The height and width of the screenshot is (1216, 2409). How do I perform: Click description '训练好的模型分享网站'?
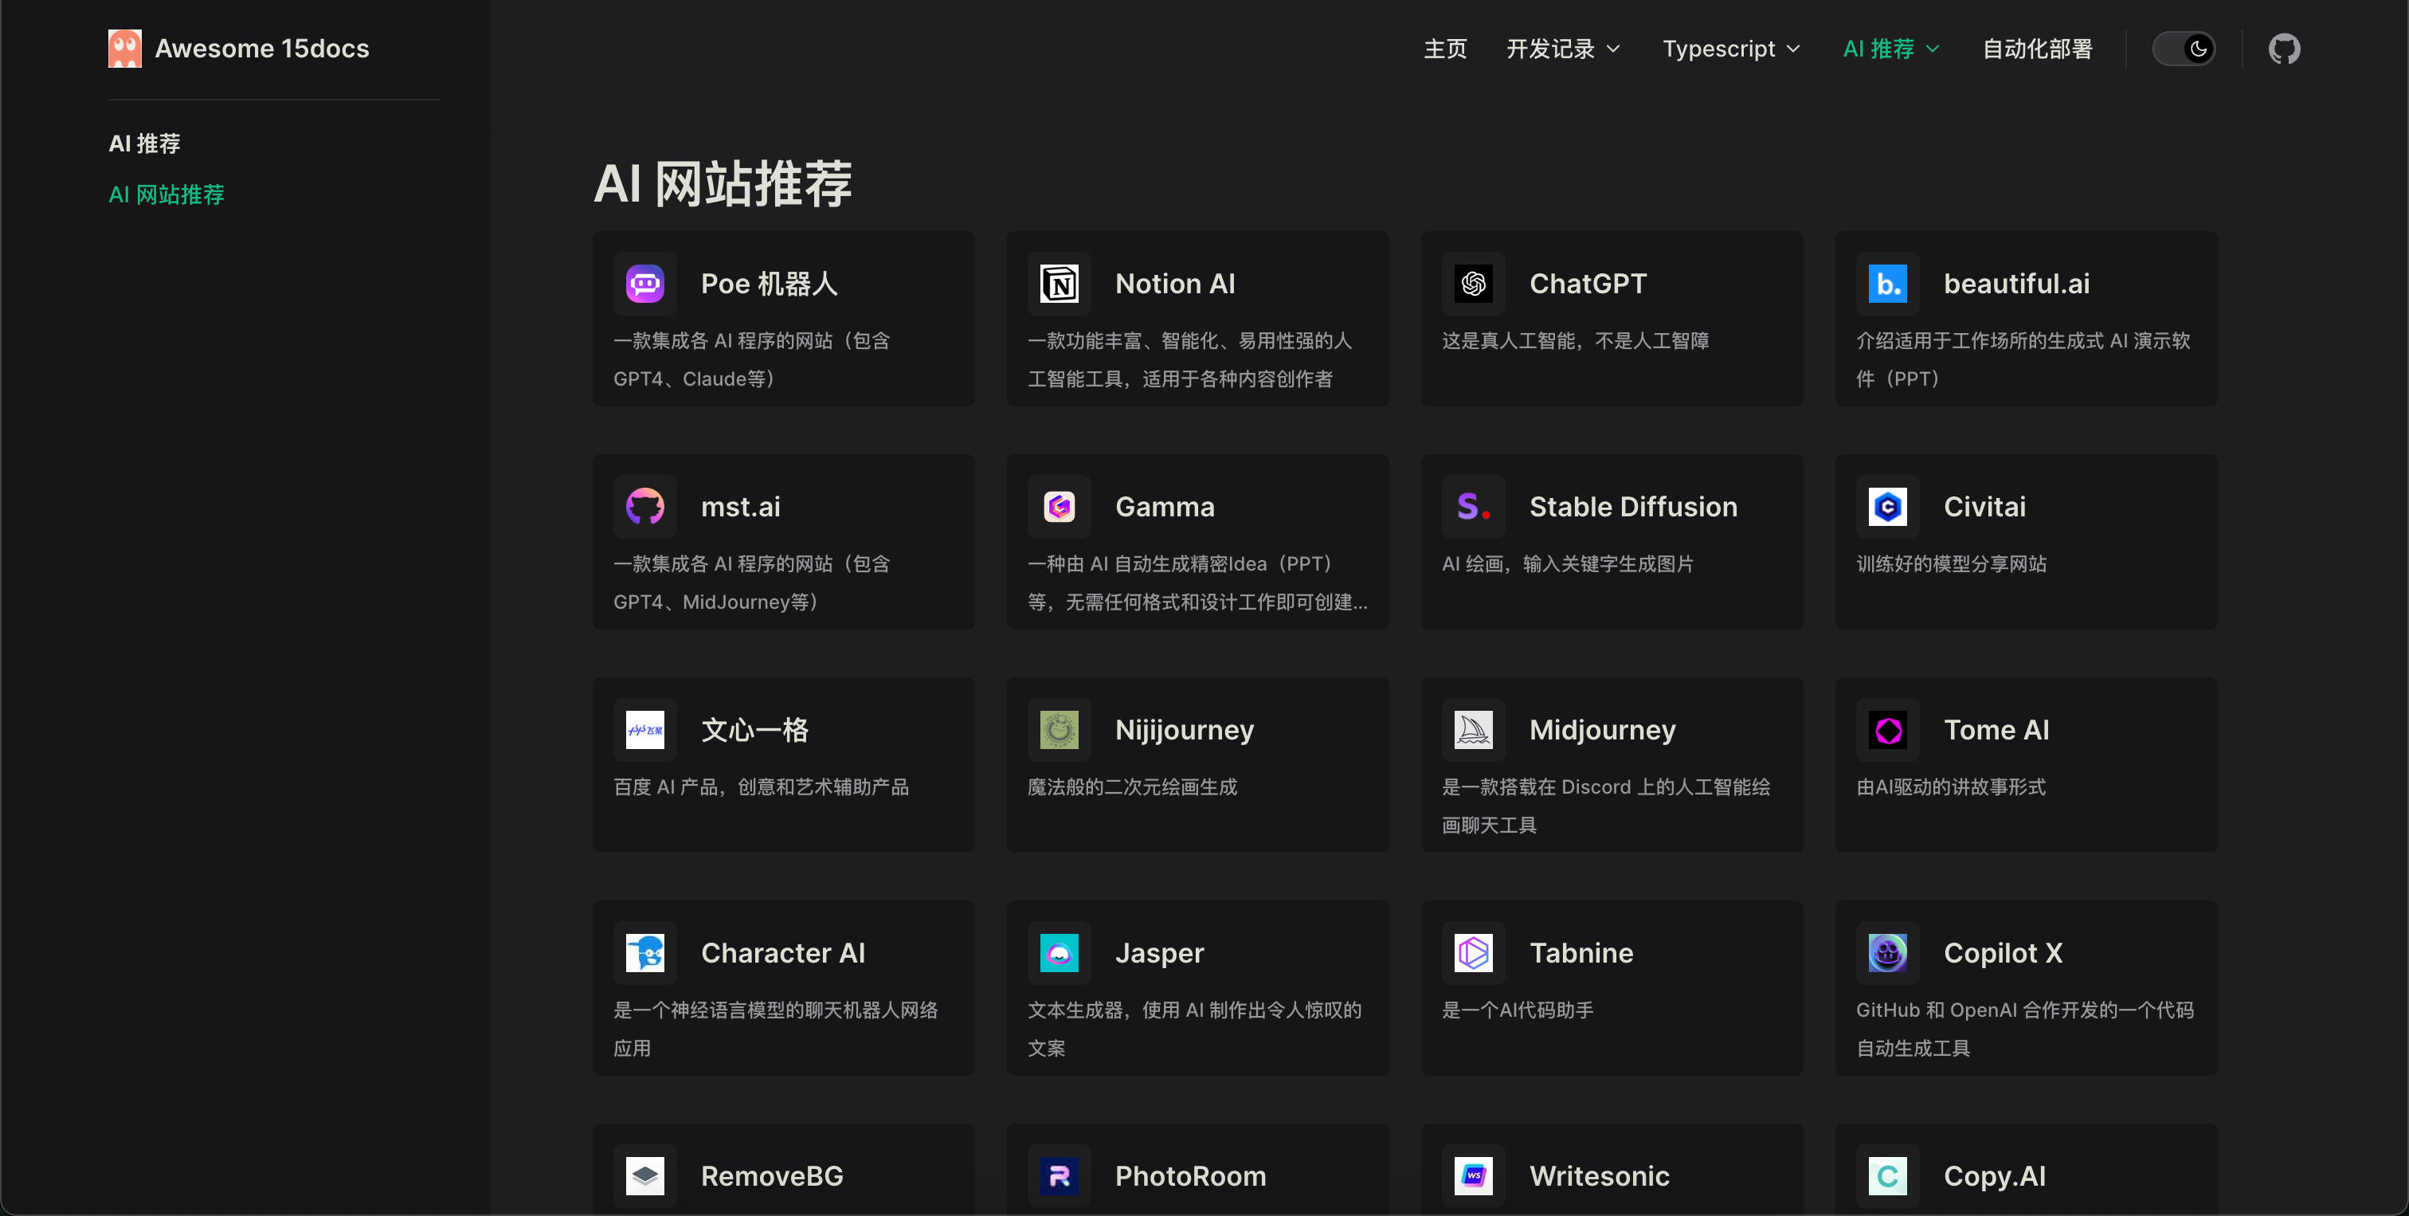[x=1951, y=564]
